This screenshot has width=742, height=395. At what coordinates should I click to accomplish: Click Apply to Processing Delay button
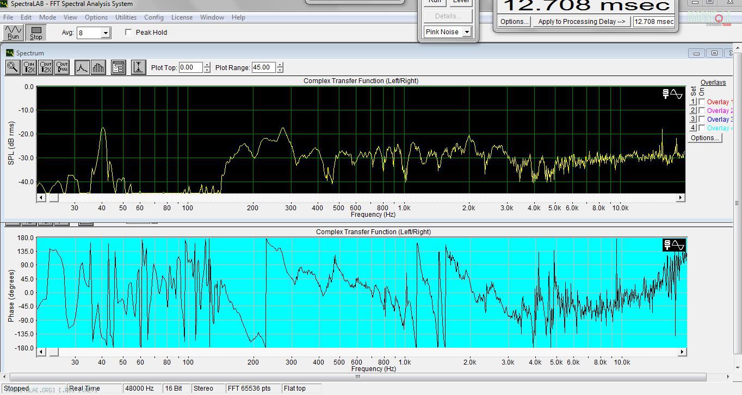point(582,22)
